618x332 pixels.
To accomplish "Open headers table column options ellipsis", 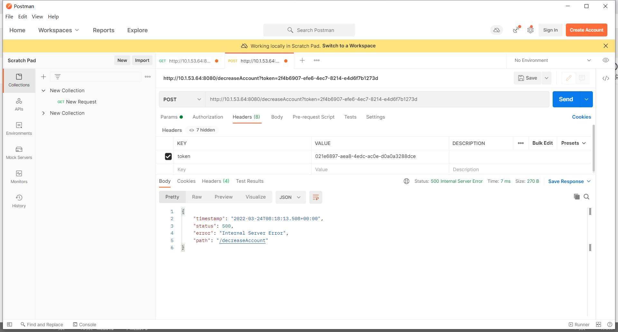I will pyautogui.click(x=521, y=143).
